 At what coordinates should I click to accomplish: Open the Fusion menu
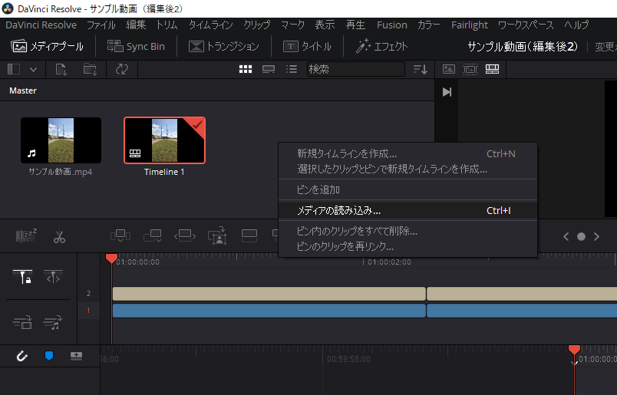[392, 25]
